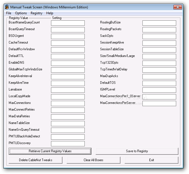Focus the SessionTableSize setting field

[159, 50]
